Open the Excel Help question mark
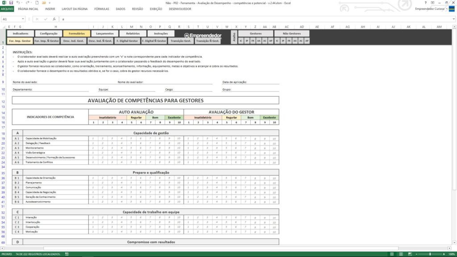457x257 pixels. pyautogui.click(x=426, y=3)
